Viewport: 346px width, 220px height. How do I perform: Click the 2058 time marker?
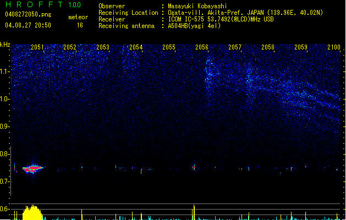coord(268,47)
